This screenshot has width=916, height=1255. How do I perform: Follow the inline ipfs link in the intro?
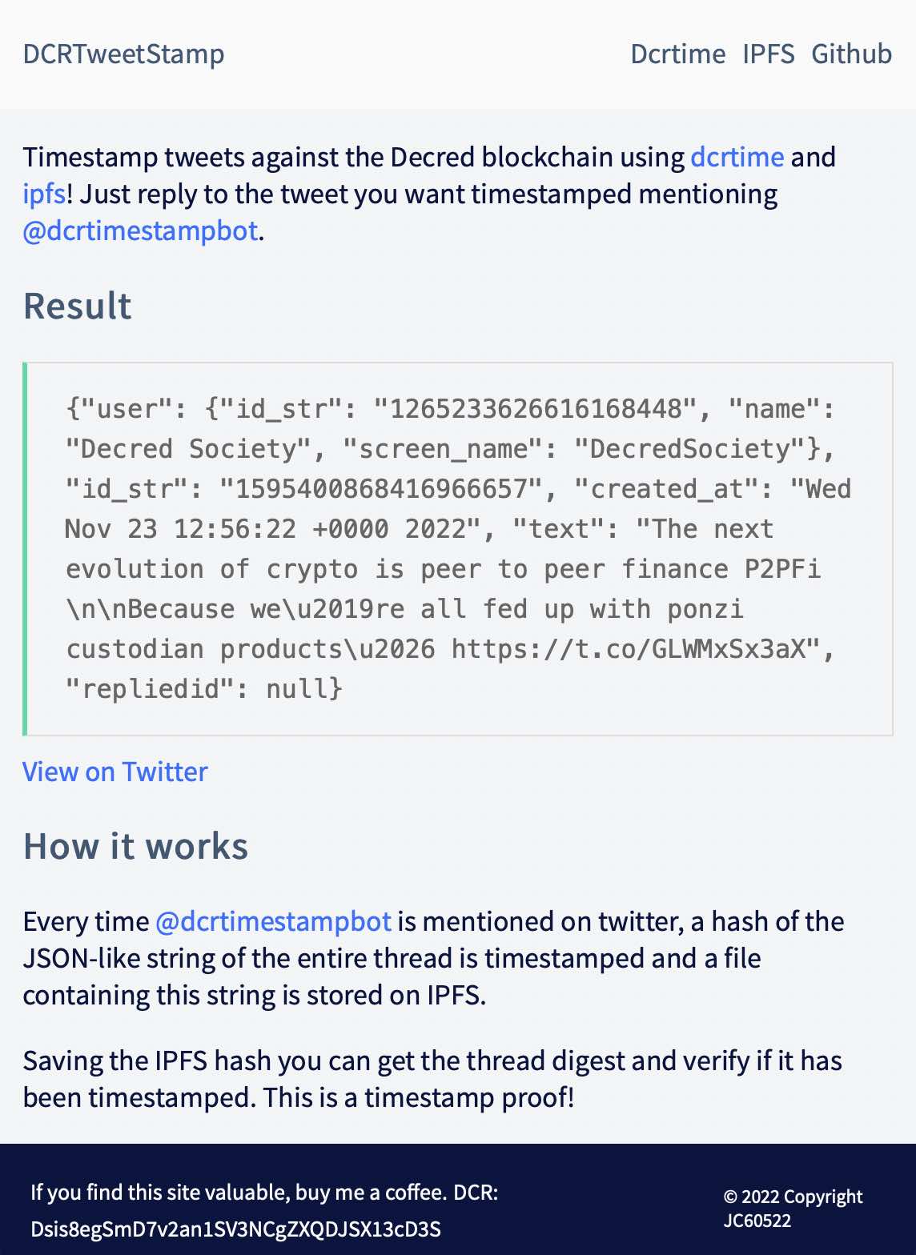(x=44, y=194)
